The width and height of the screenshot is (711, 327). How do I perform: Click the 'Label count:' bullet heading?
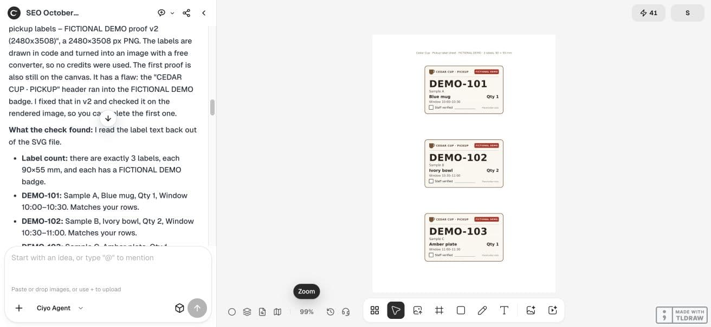[x=44, y=158]
